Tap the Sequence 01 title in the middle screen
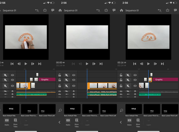Screen dimensions: 179x132 [x=71, y=11]
